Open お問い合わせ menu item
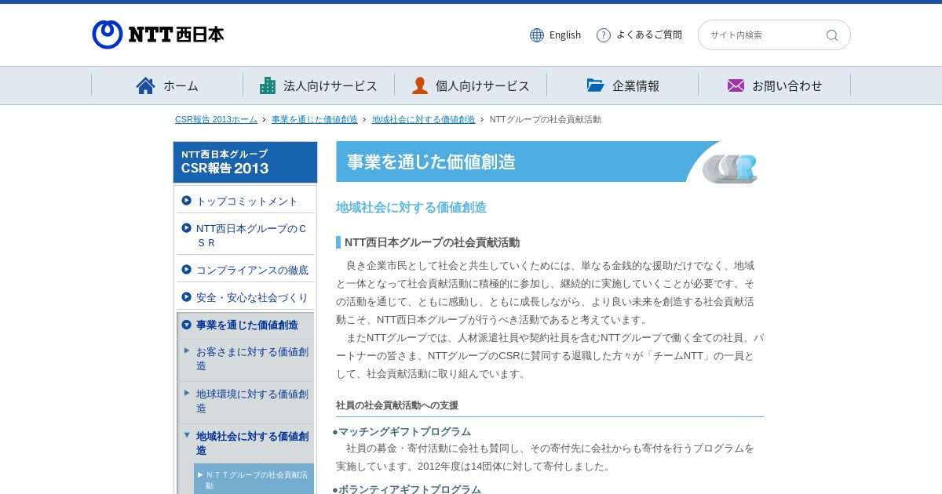942x494 pixels. coord(775,85)
